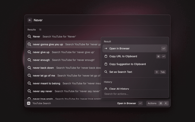Click the back arrow button
Image resolution: width=195 pixels, height=122 pixels.
coord(30,20)
